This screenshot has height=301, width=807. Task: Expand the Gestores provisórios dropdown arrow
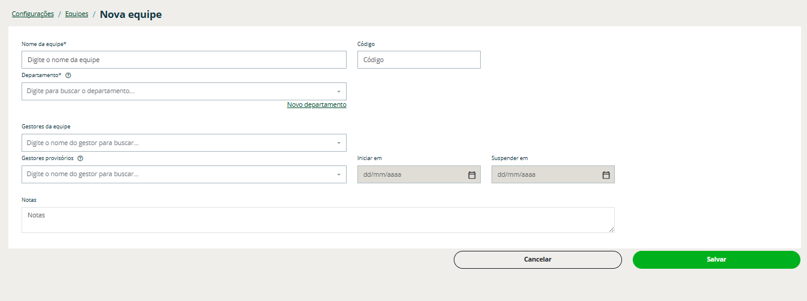pyautogui.click(x=338, y=175)
